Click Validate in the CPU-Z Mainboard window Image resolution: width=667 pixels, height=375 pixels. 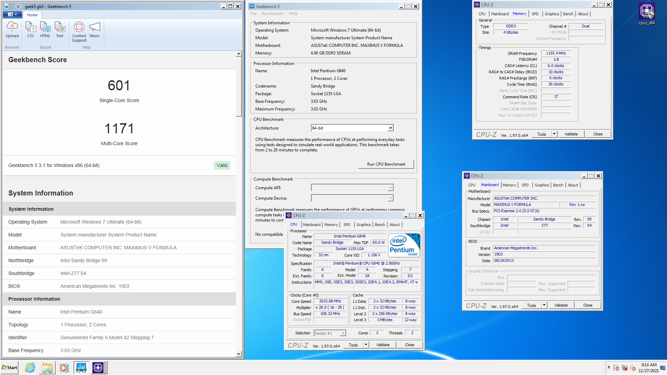561,305
